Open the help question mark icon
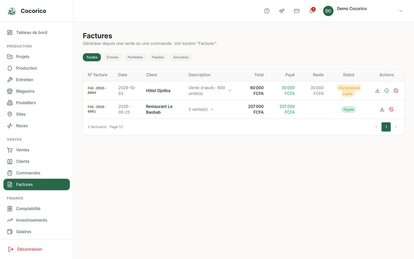This screenshot has height=259, width=414. click(x=267, y=11)
